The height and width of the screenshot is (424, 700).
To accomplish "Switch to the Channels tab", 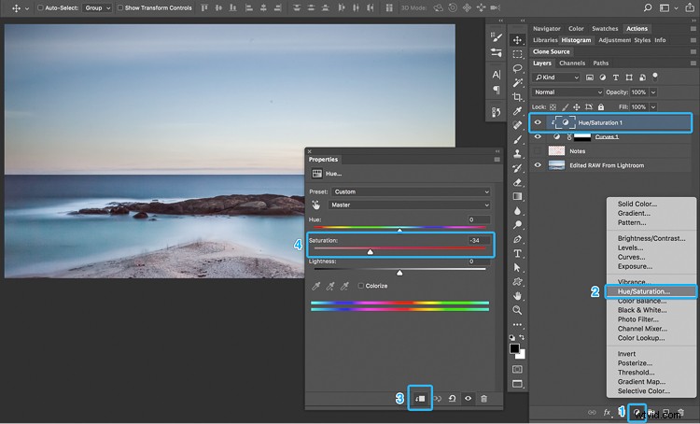I will click(572, 63).
